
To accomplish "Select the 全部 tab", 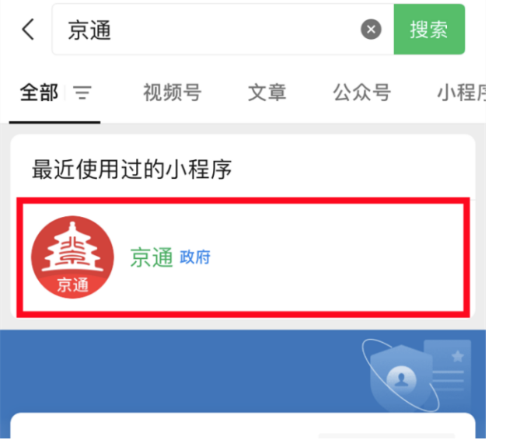I will click(39, 93).
